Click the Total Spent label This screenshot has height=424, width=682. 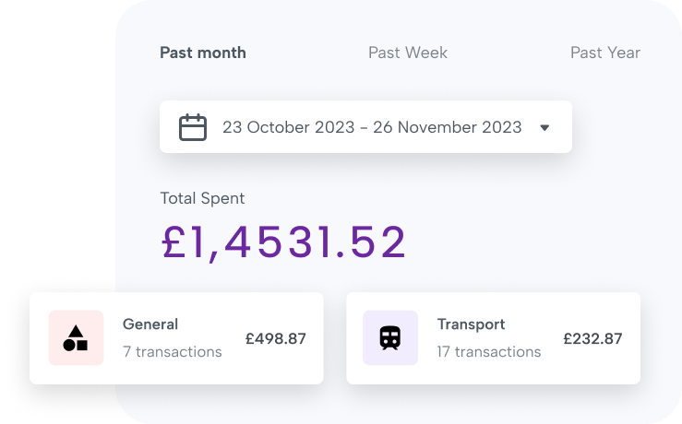[202, 198]
